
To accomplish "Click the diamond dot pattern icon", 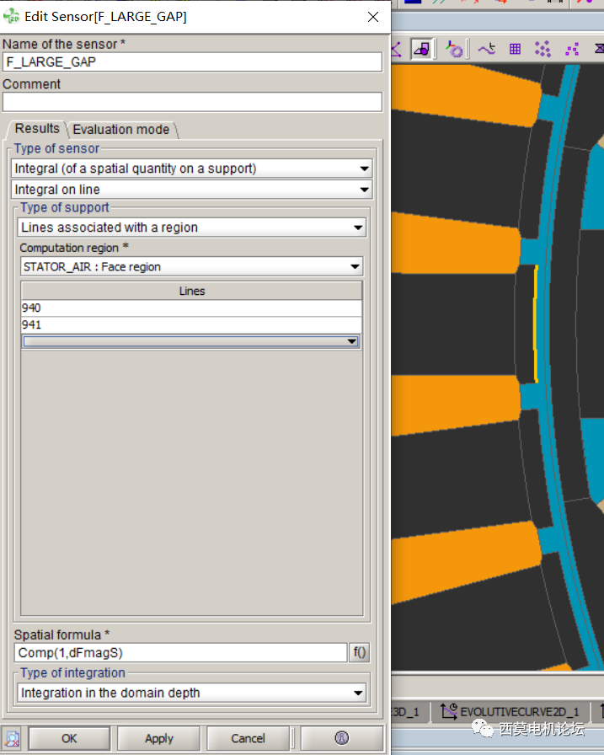I will pos(543,49).
